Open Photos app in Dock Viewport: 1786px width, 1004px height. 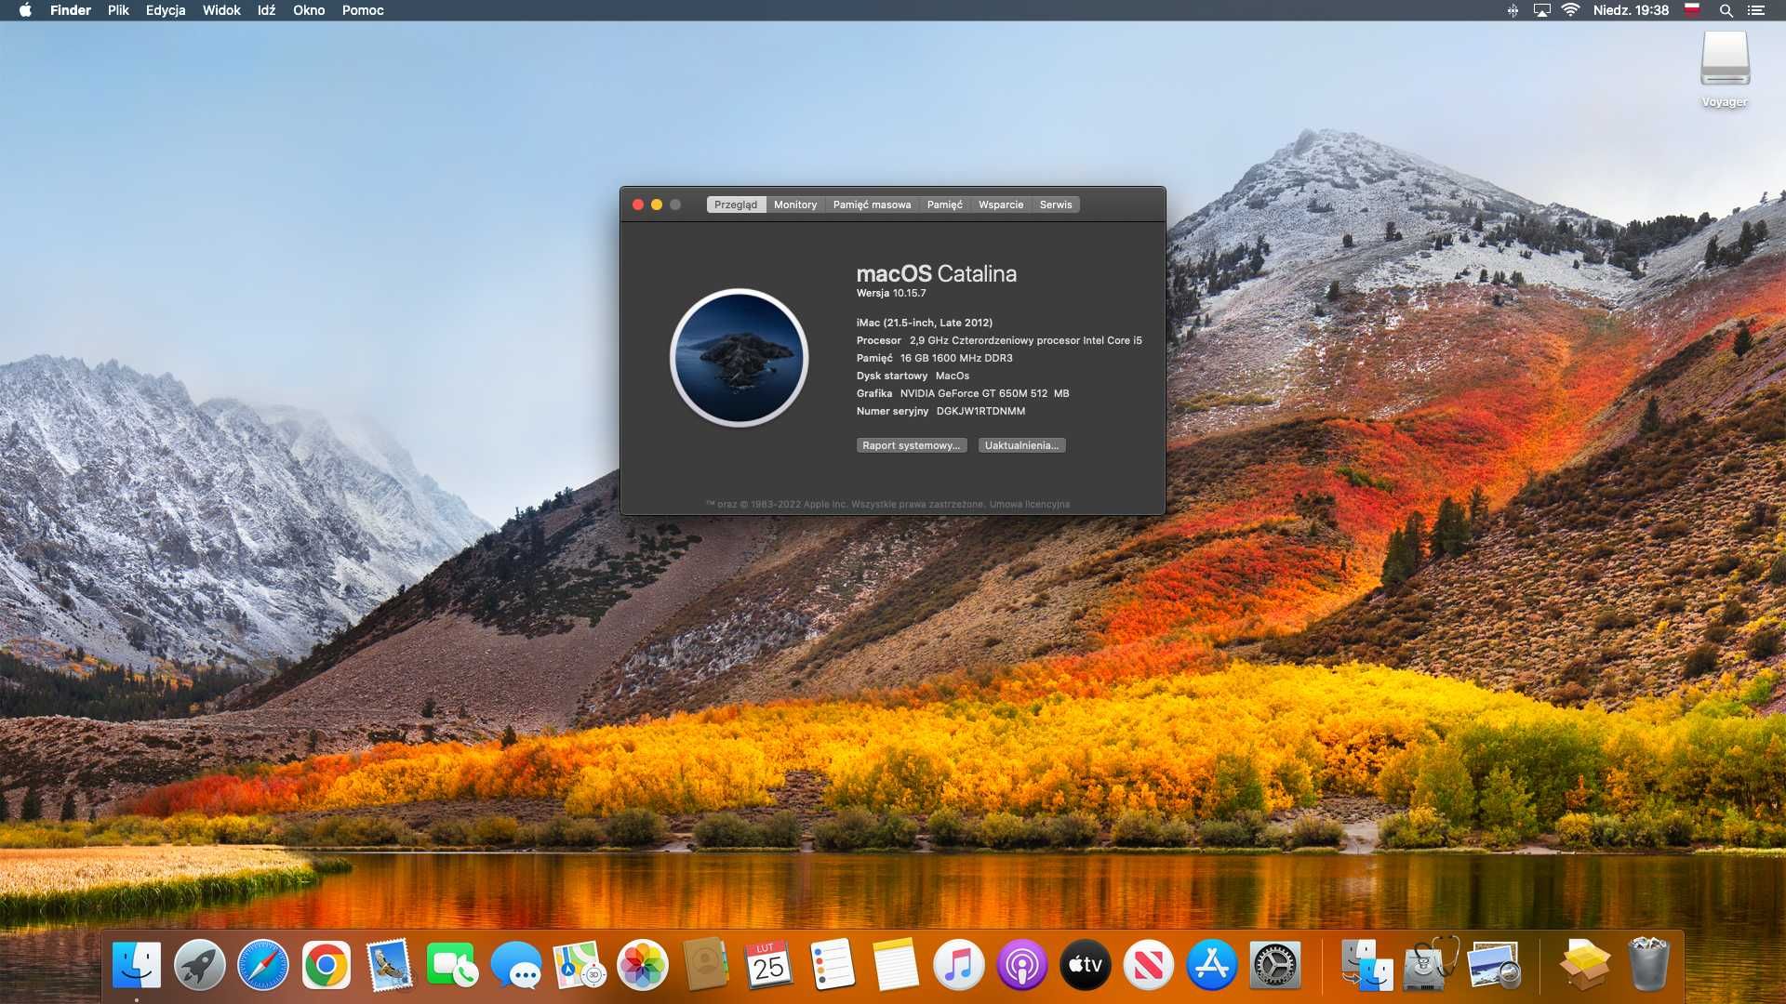pyautogui.click(x=643, y=966)
